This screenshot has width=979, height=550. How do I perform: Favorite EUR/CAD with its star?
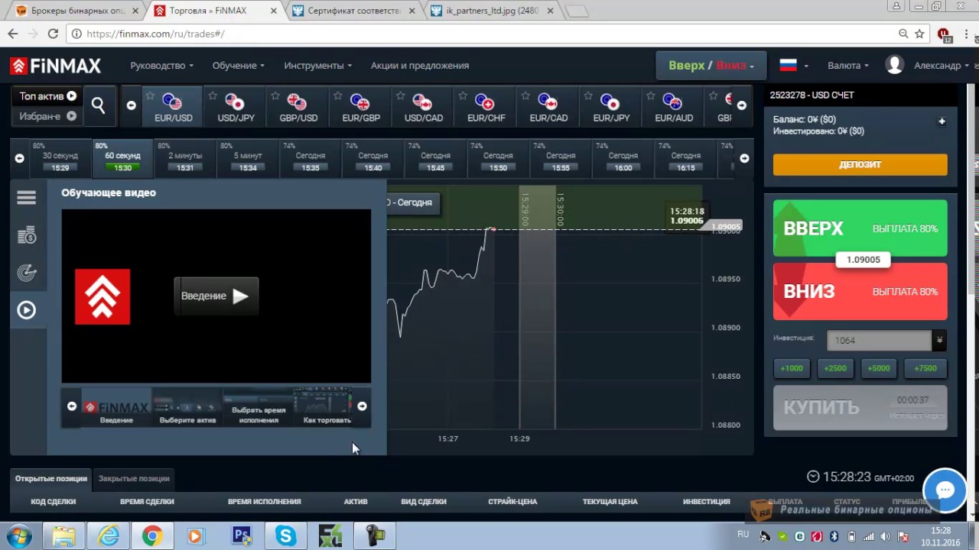click(x=525, y=96)
